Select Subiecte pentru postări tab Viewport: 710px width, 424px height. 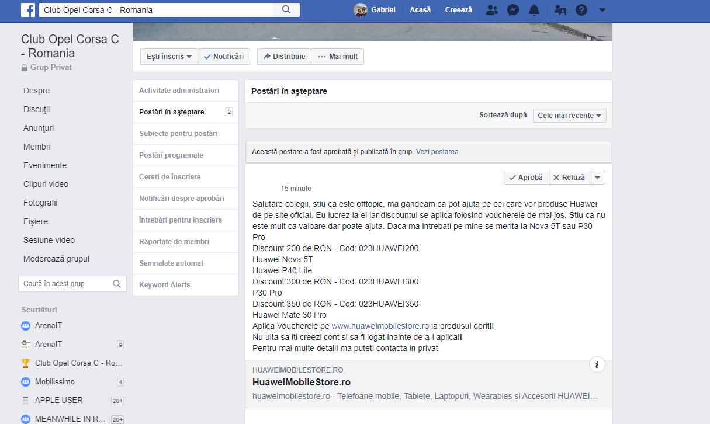pyautogui.click(x=186, y=134)
